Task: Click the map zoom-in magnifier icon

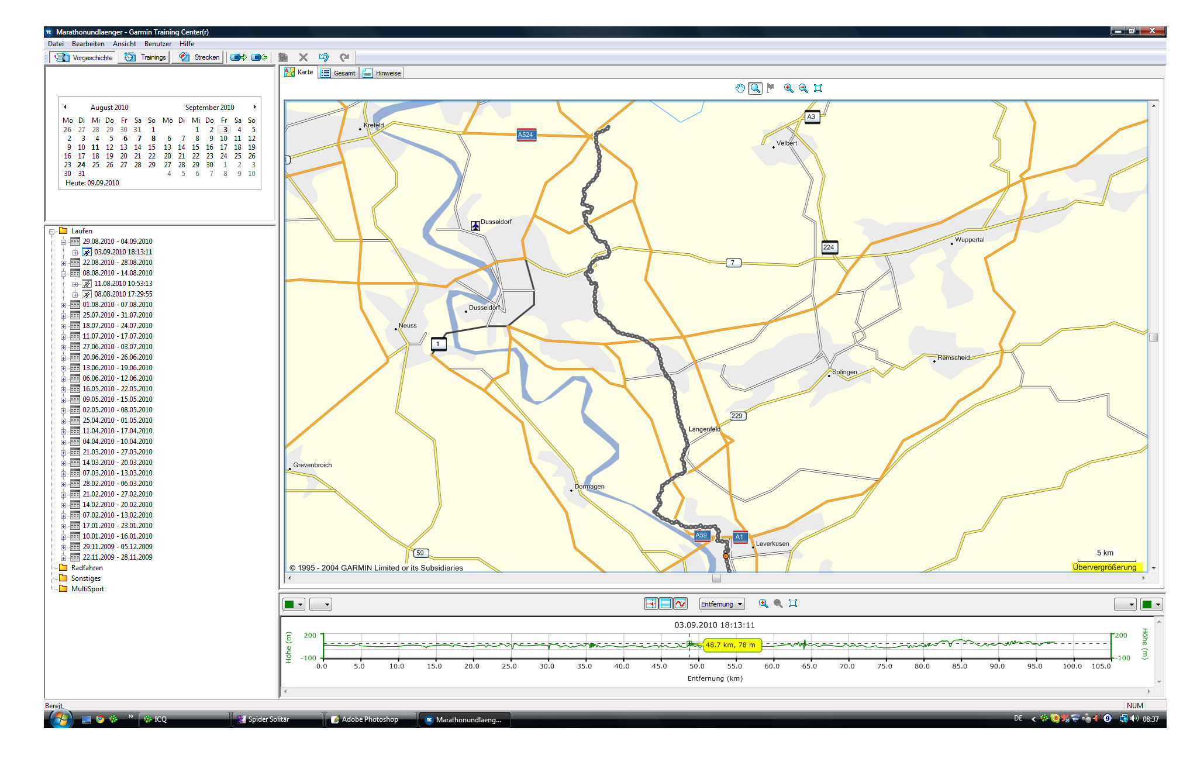Action: point(788,88)
